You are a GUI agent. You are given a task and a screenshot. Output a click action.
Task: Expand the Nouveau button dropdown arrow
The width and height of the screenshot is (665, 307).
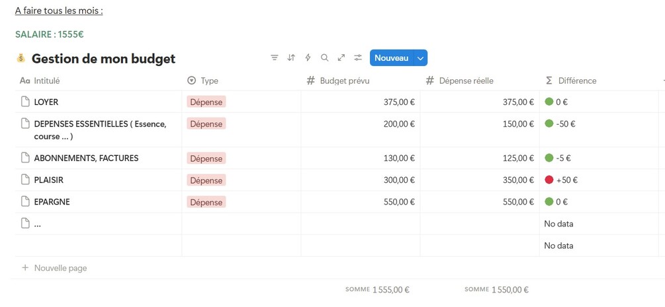pyautogui.click(x=420, y=58)
